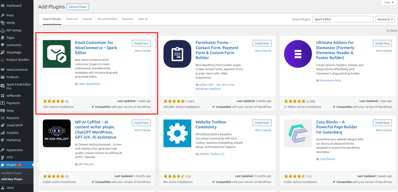Open the Installed Plugins submenu item

pyautogui.click(x=12, y=173)
